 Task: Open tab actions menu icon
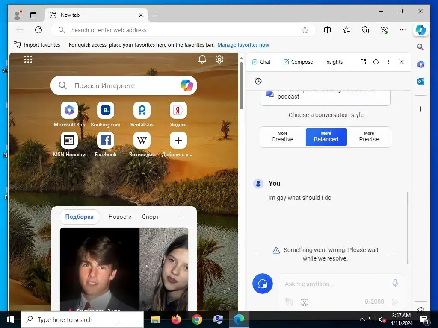point(33,15)
